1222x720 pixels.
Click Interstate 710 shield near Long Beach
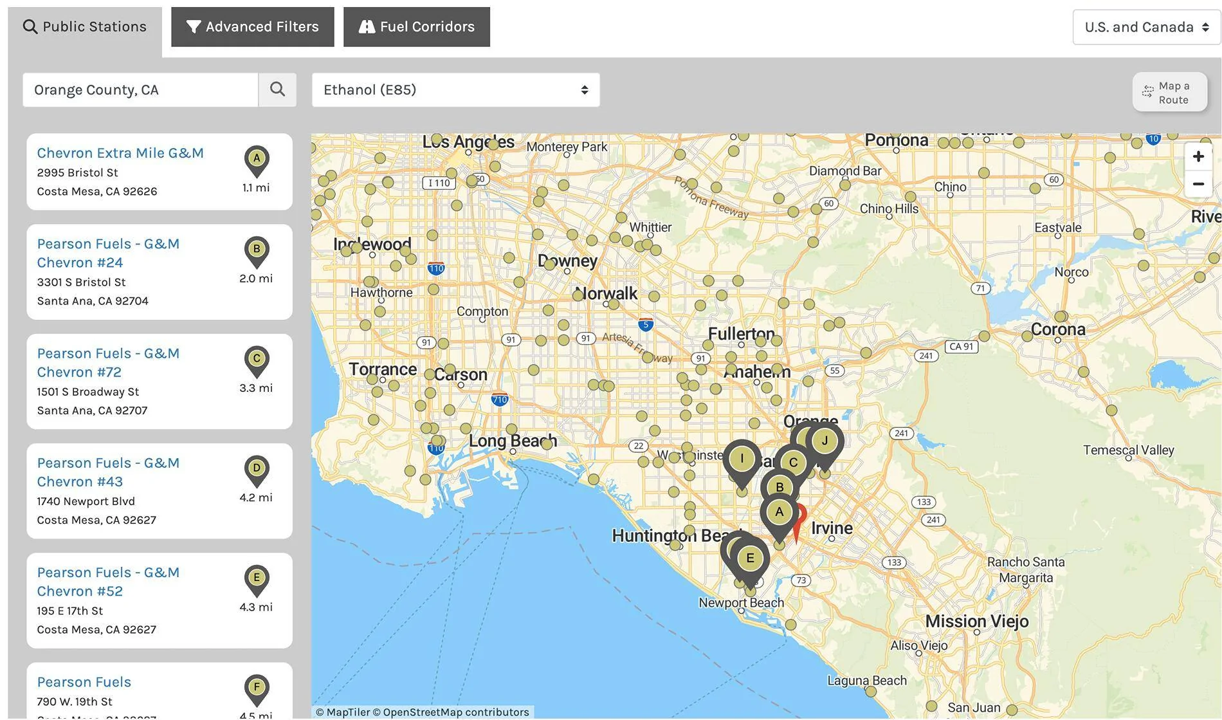click(x=500, y=399)
